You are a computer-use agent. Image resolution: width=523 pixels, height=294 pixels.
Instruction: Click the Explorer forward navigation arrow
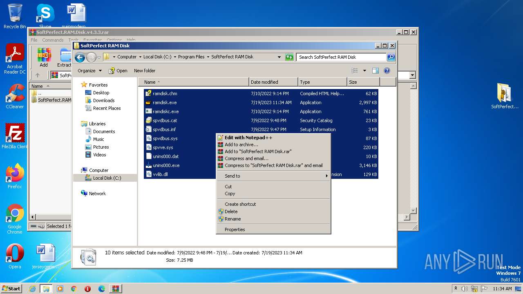coord(91,57)
